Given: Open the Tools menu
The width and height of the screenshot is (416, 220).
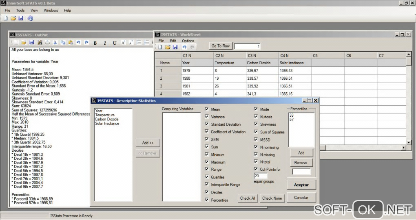Looking at the screenshot, I should [x=20, y=10].
